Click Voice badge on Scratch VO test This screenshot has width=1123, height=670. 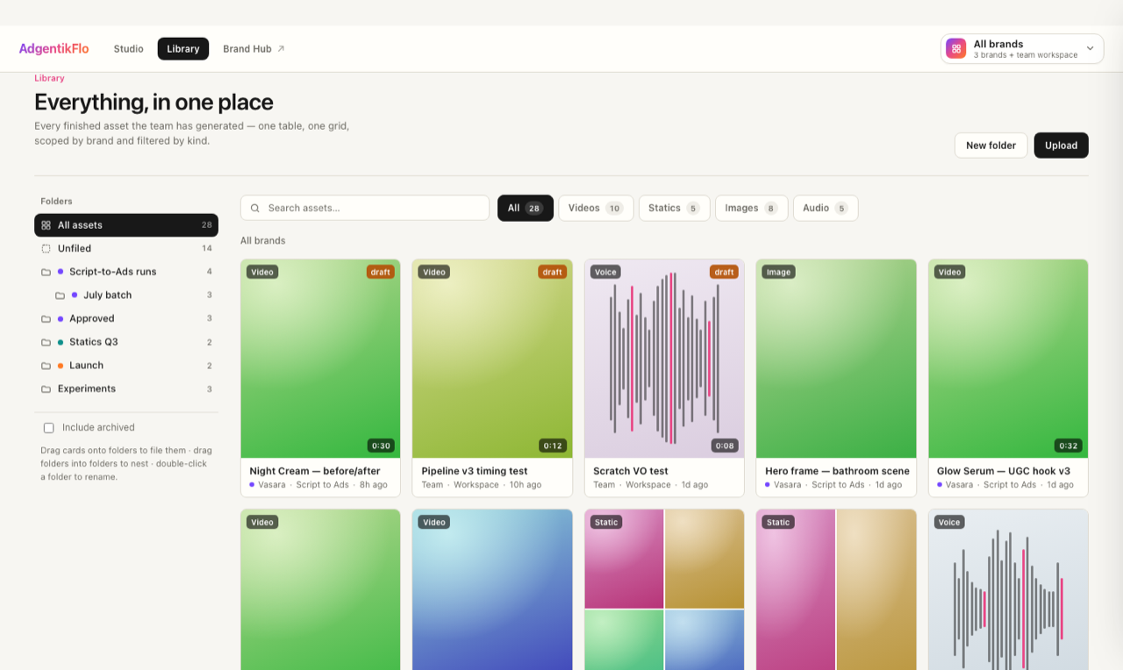tap(605, 272)
